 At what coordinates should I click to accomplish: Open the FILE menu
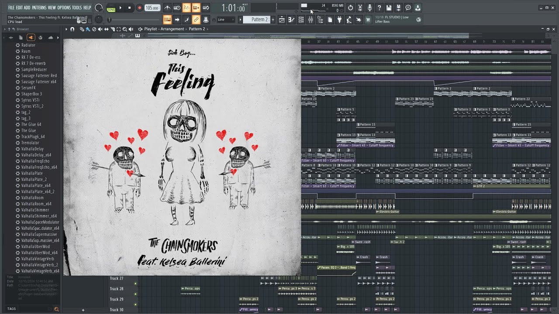click(11, 8)
